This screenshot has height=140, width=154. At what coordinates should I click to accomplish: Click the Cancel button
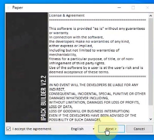point(139,129)
